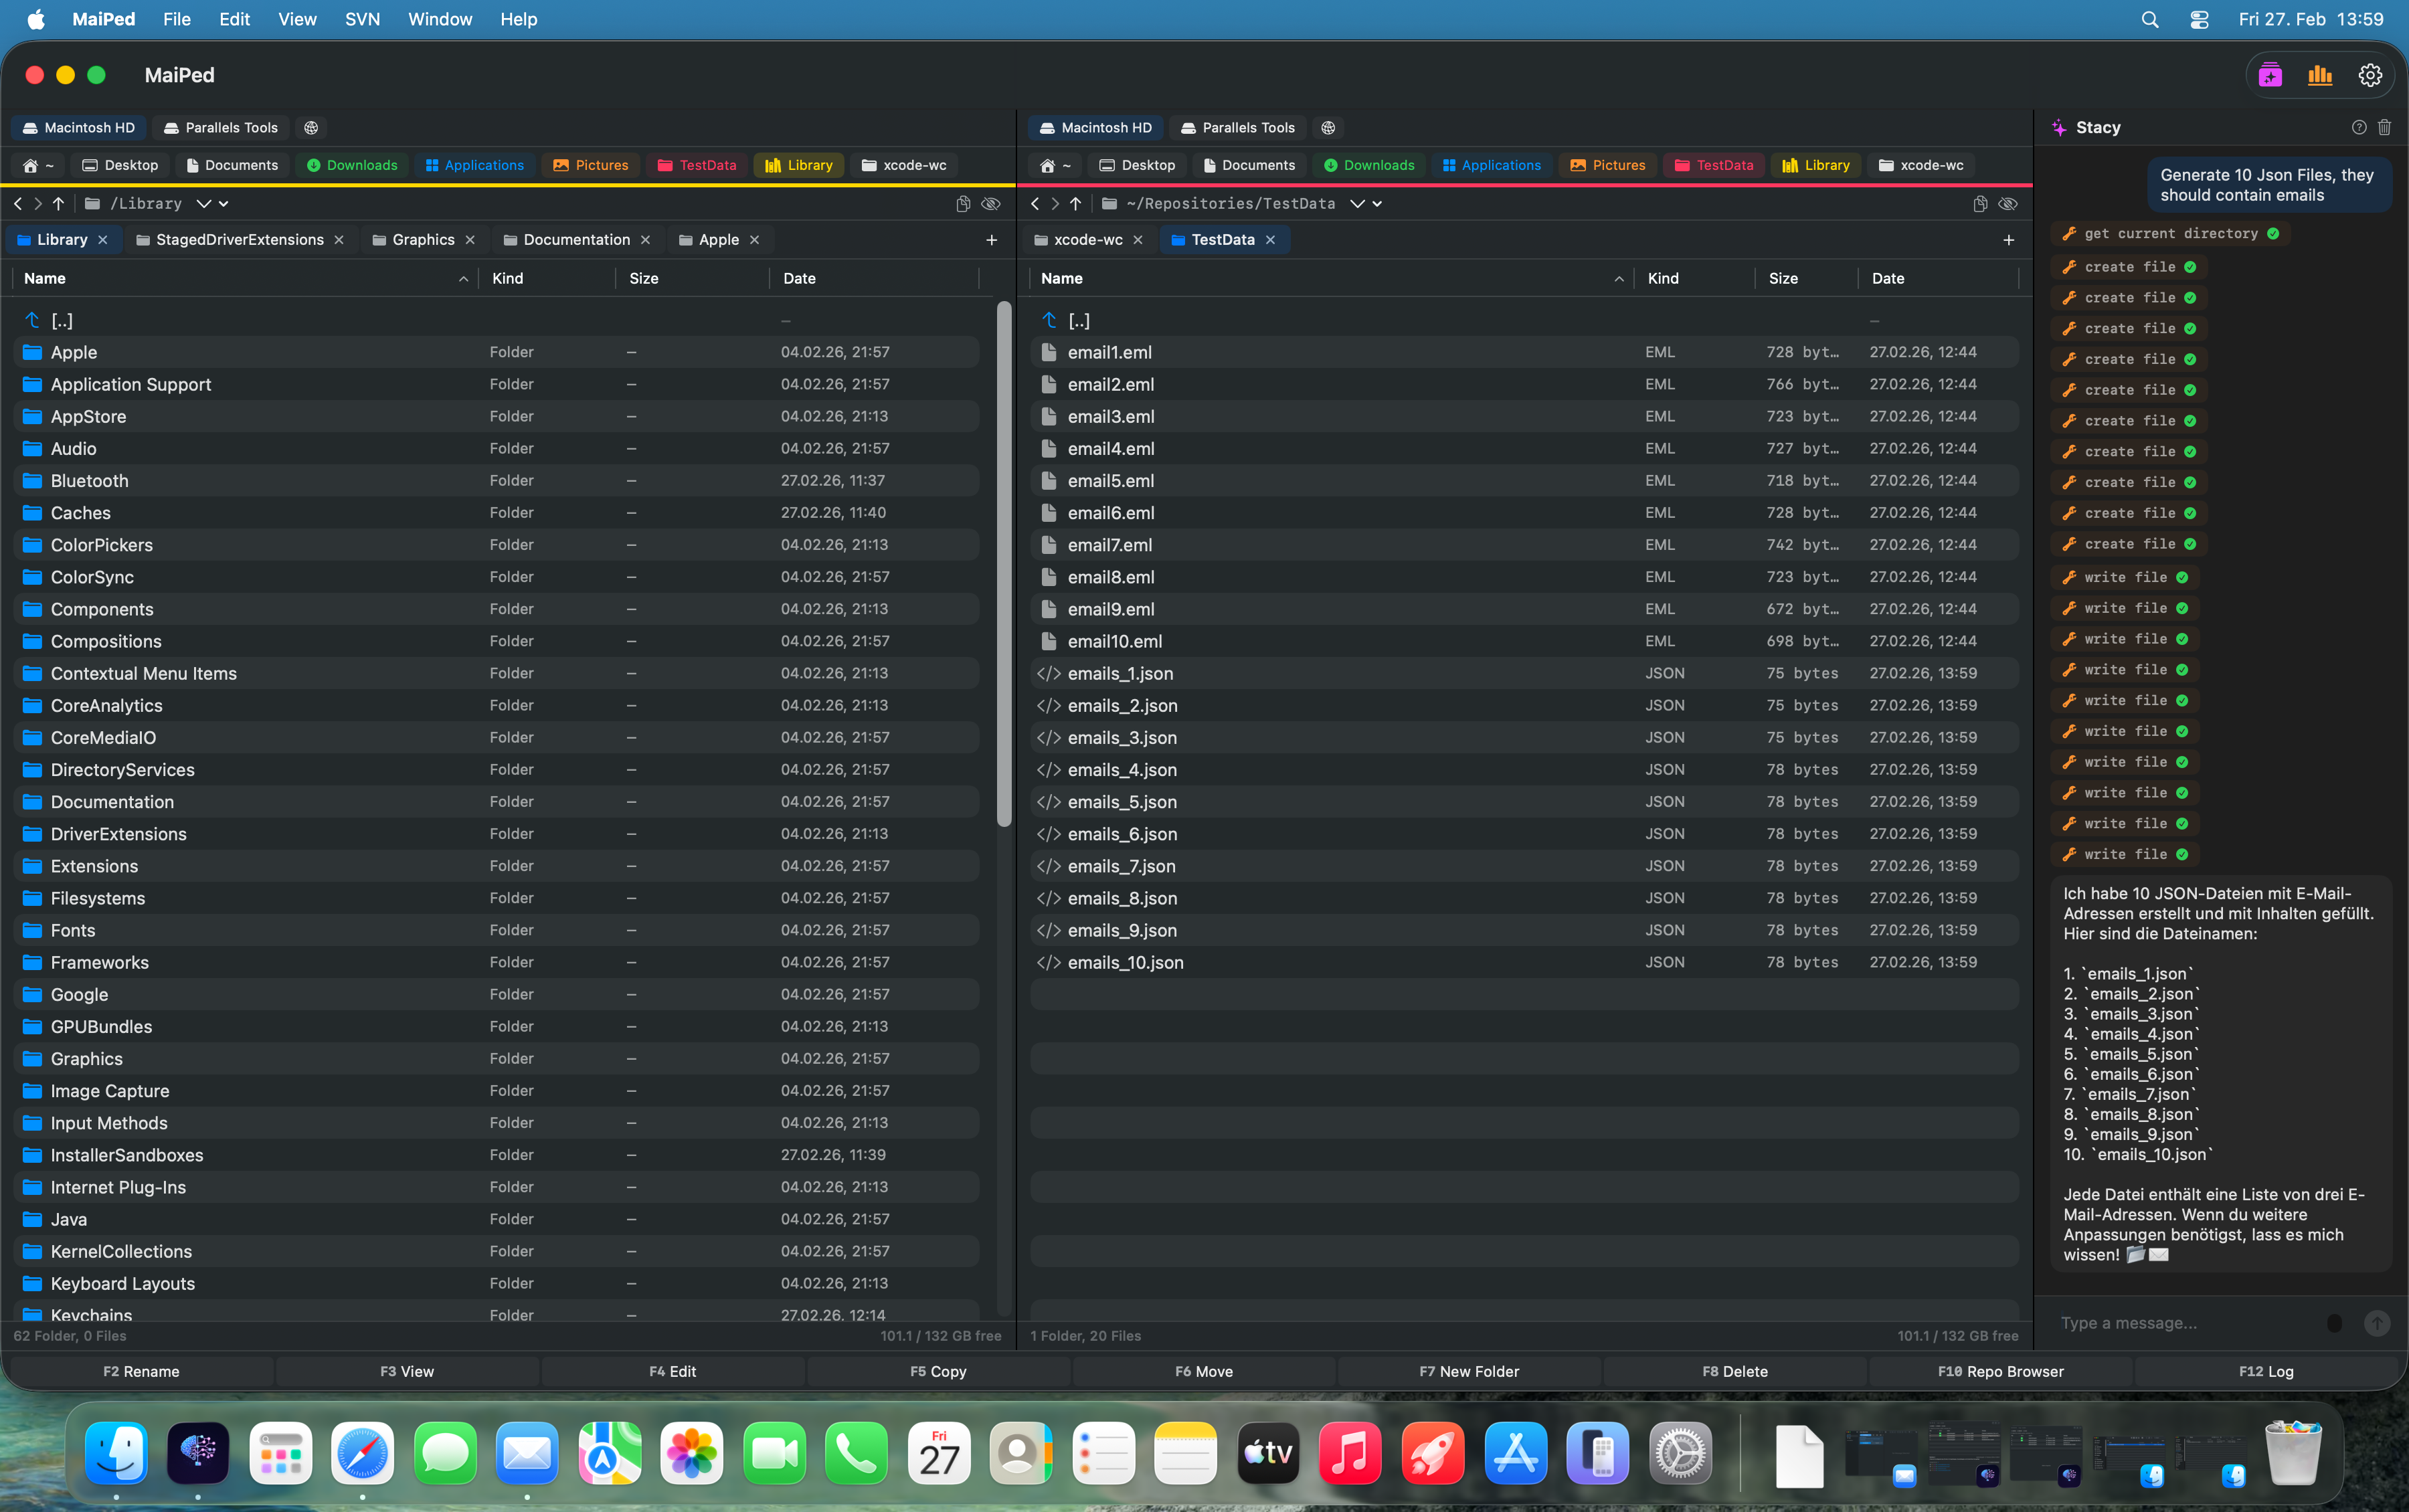Click copy path icon in left pane
This screenshot has height=1512, width=2409.
[963, 203]
